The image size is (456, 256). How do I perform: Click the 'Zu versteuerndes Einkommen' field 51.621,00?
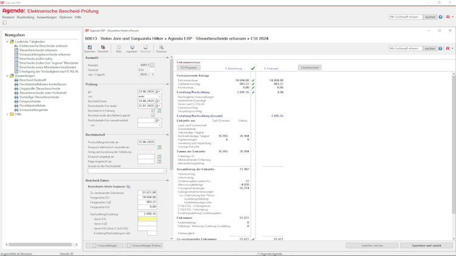coord(147,192)
